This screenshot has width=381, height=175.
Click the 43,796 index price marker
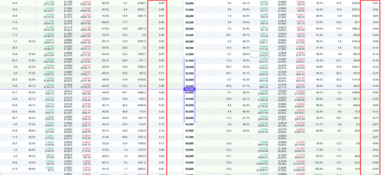click(189, 89)
